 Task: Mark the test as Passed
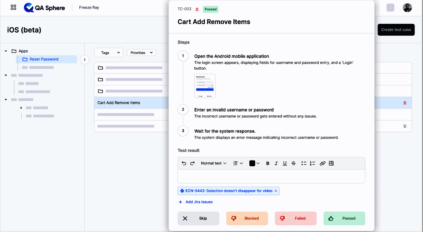[344, 218]
